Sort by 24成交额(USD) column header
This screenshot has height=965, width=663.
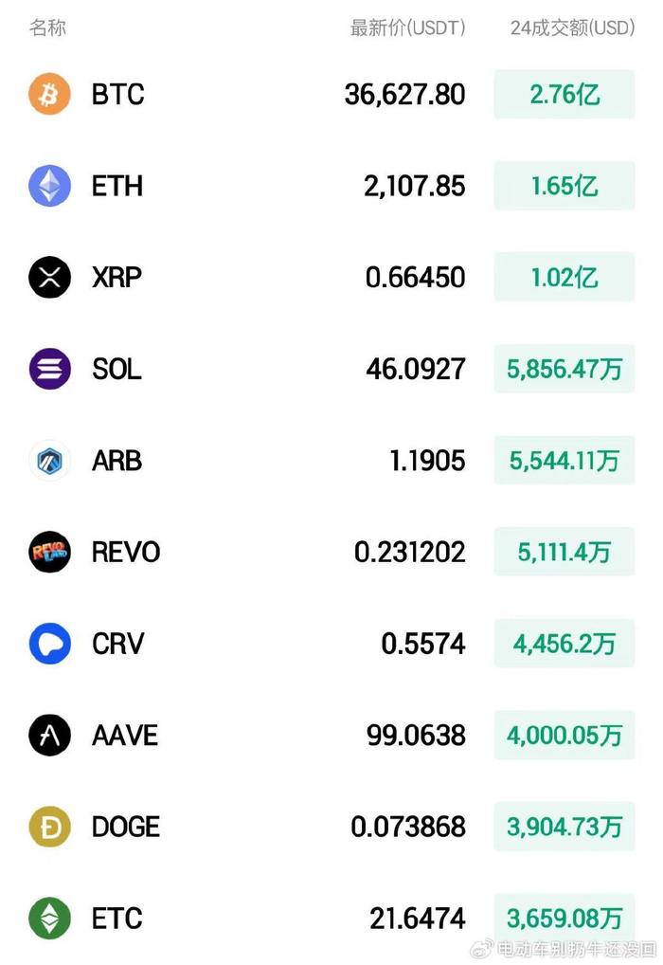(x=572, y=27)
